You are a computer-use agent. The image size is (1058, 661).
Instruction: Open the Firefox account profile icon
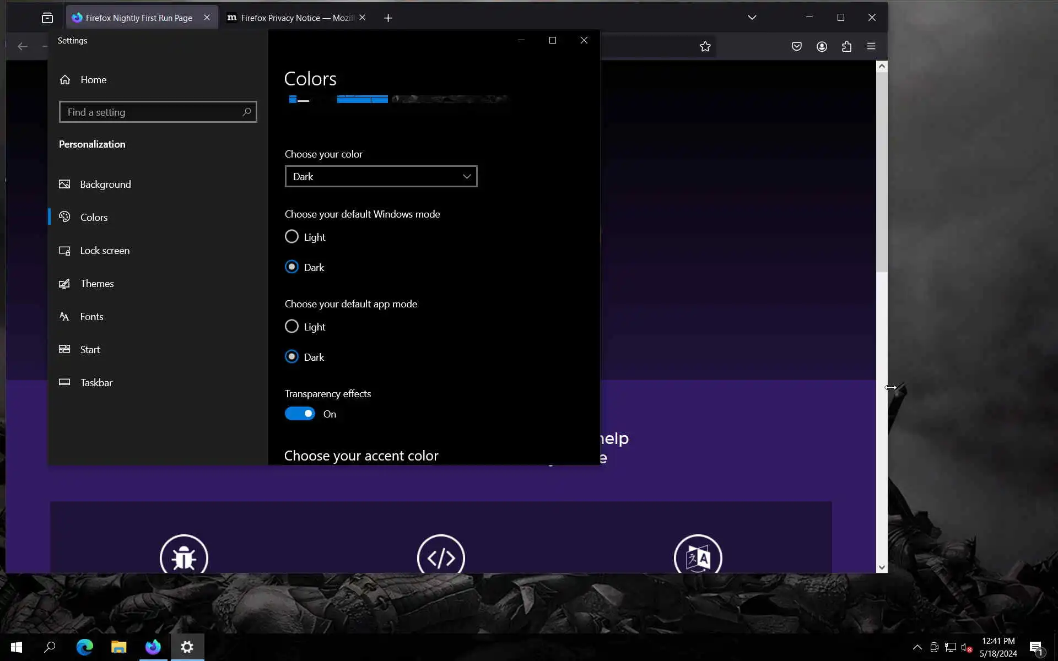pos(822,47)
